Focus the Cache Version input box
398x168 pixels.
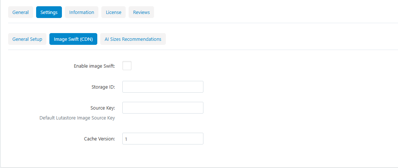click(163, 139)
